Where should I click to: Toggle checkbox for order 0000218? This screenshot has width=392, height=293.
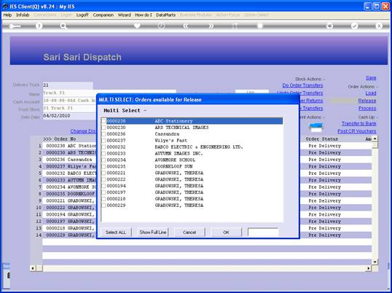coord(103,199)
